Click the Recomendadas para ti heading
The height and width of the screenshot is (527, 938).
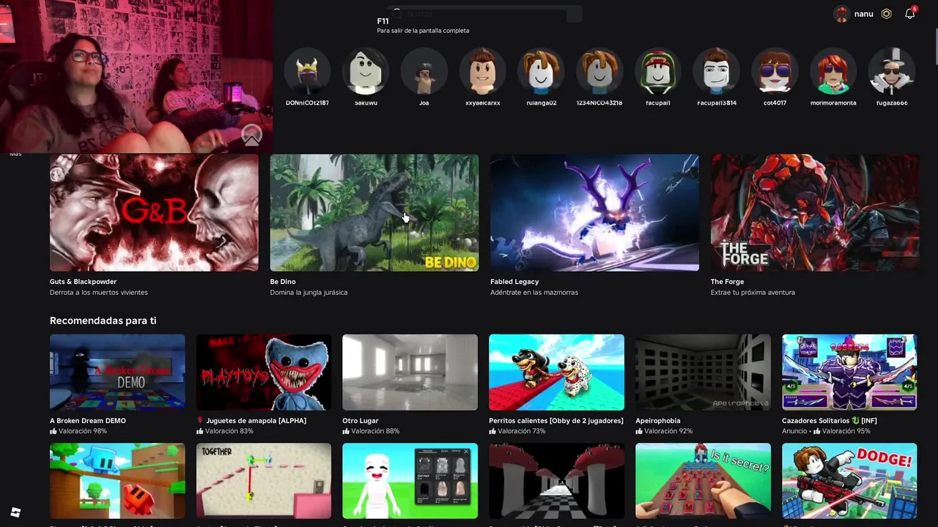103,321
